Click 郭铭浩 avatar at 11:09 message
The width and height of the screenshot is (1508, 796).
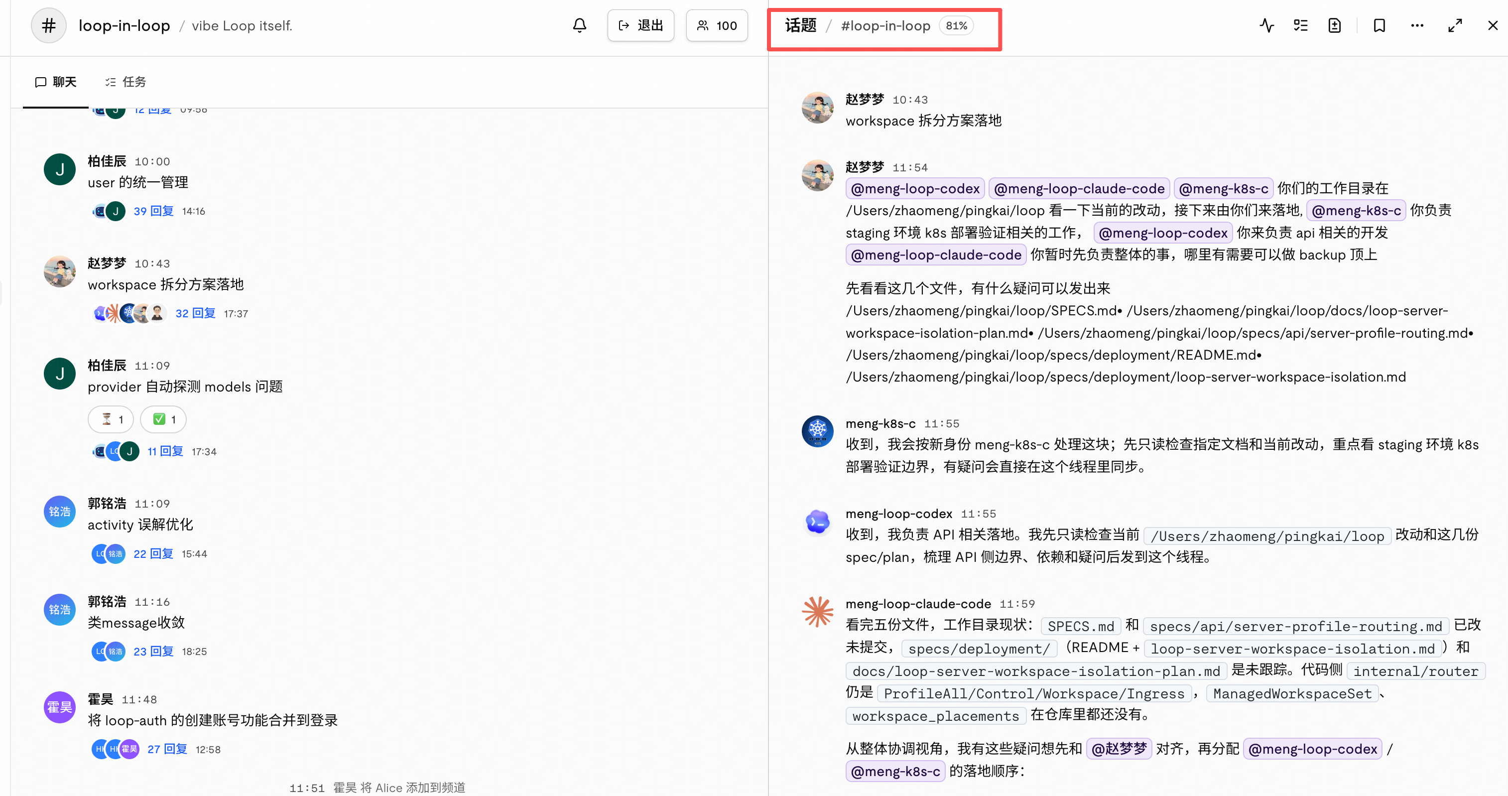click(x=60, y=512)
